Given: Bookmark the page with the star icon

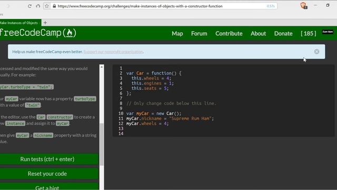Looking at the screenshot, I should tap(47, 6).
